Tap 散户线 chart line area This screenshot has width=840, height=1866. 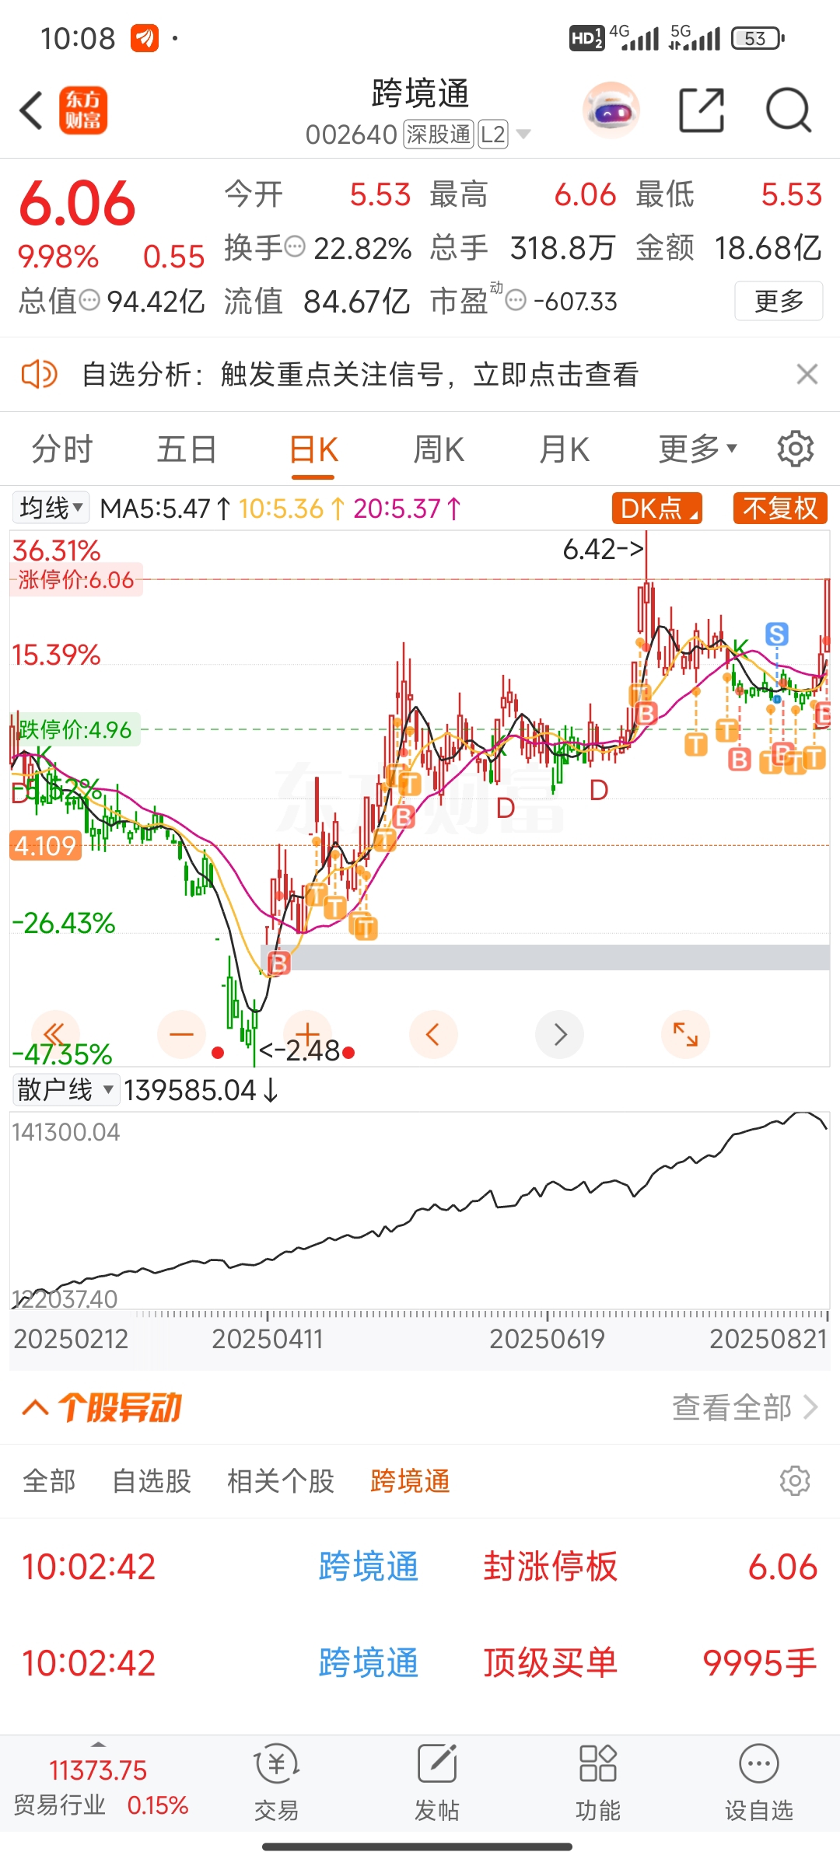click(420, 1210)
